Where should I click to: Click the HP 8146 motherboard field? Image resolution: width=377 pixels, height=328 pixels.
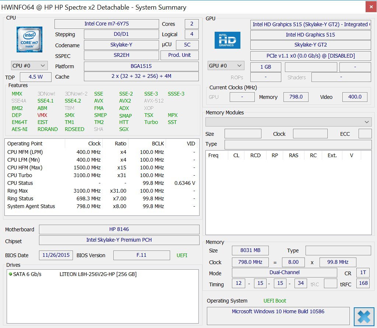click(x=119, y=229)
